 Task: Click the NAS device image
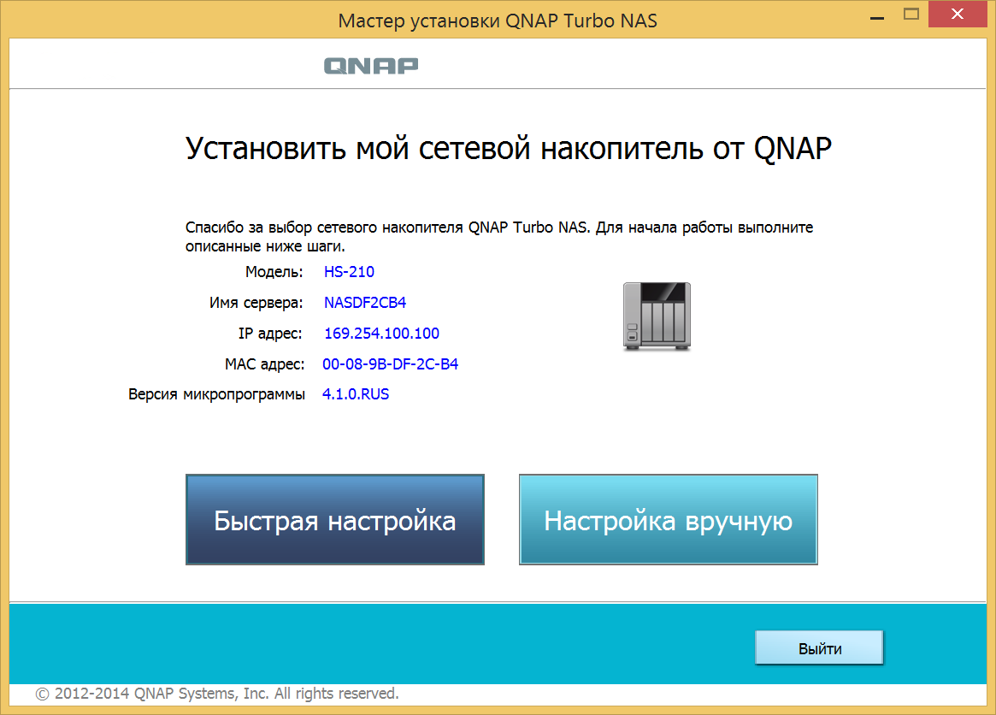(x=656, y=316)
